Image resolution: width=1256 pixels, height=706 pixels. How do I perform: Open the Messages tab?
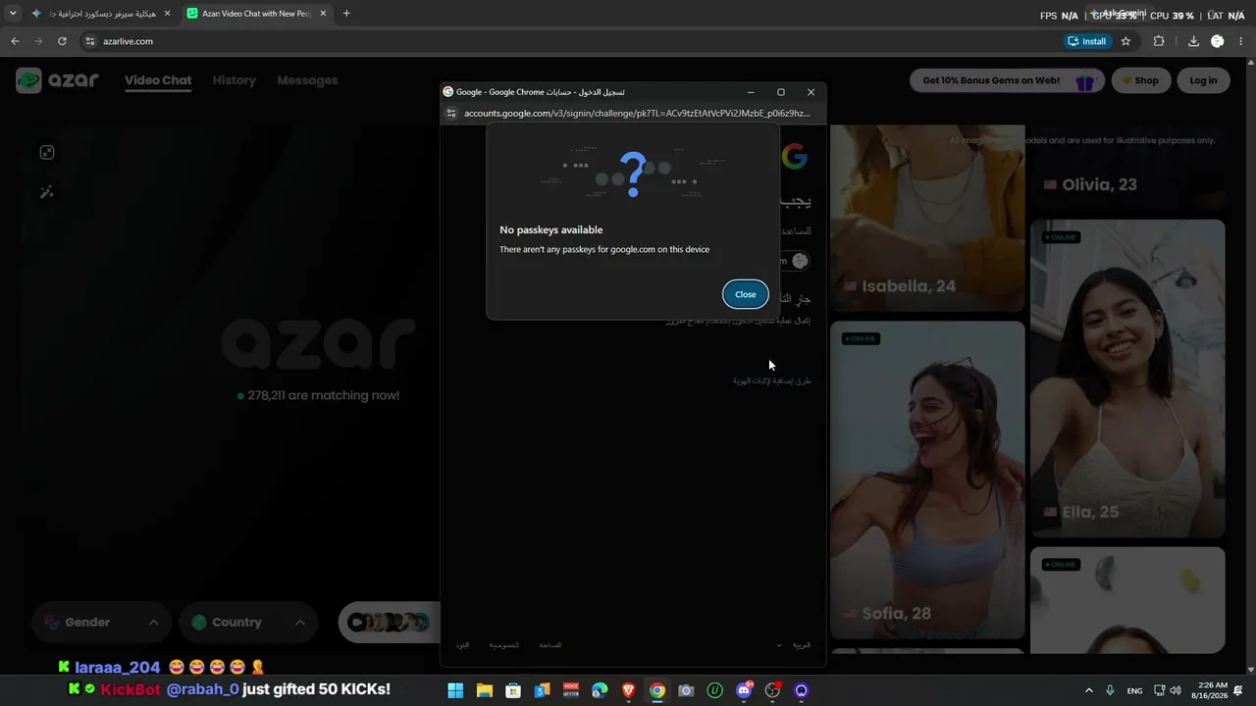click(307, 80)
